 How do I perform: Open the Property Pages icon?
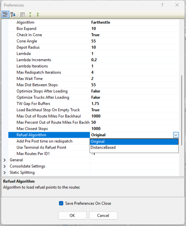point(22,14)
